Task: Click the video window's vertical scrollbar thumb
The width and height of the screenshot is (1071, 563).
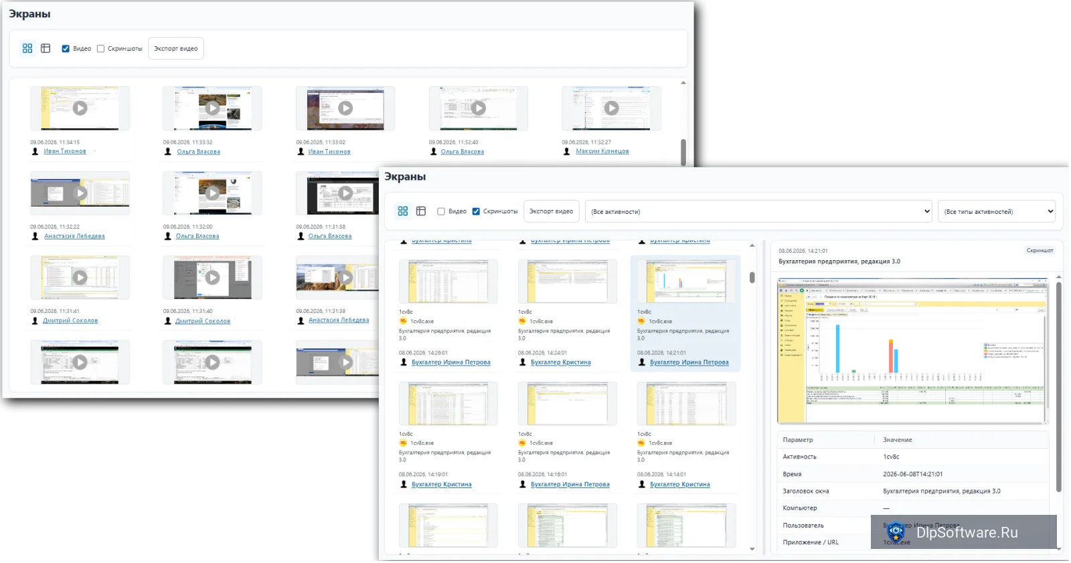Action: (x=683, y=152)
